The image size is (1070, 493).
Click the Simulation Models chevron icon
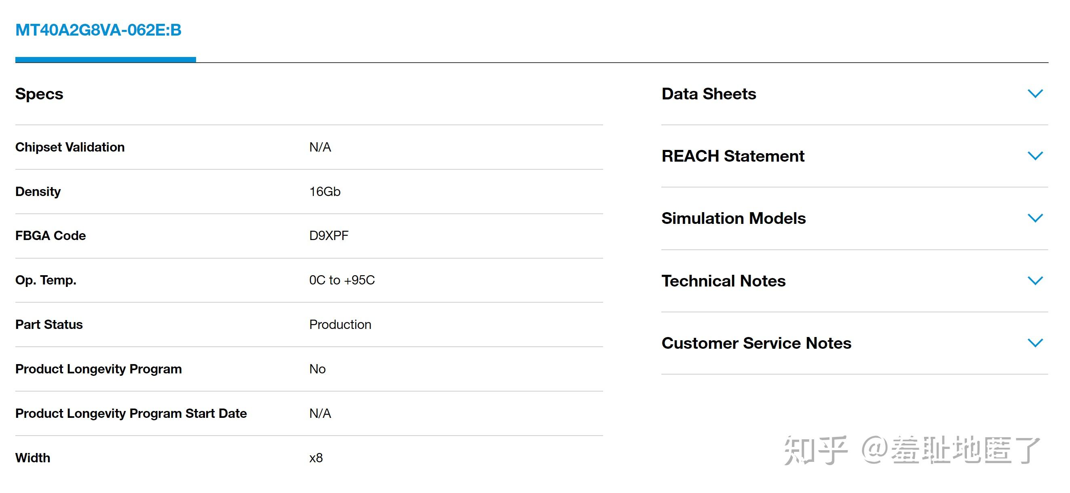tap(1035, 219)
